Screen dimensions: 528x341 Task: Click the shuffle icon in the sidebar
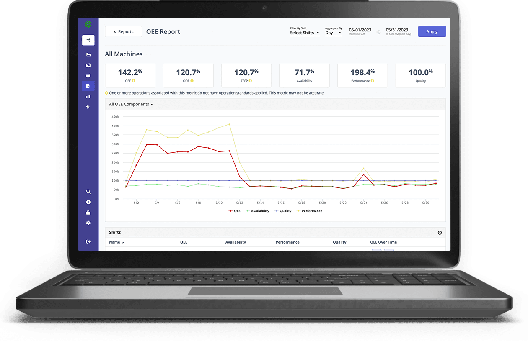click(88, 40)
